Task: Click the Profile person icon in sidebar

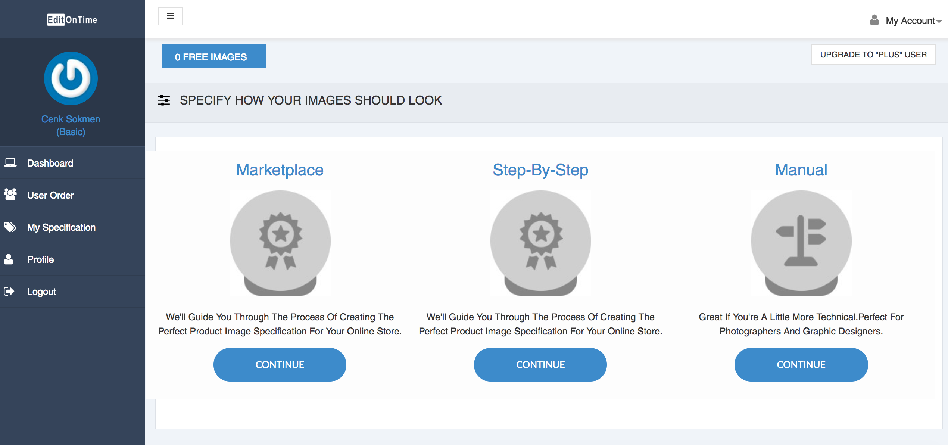Action: tap(9, 259)
